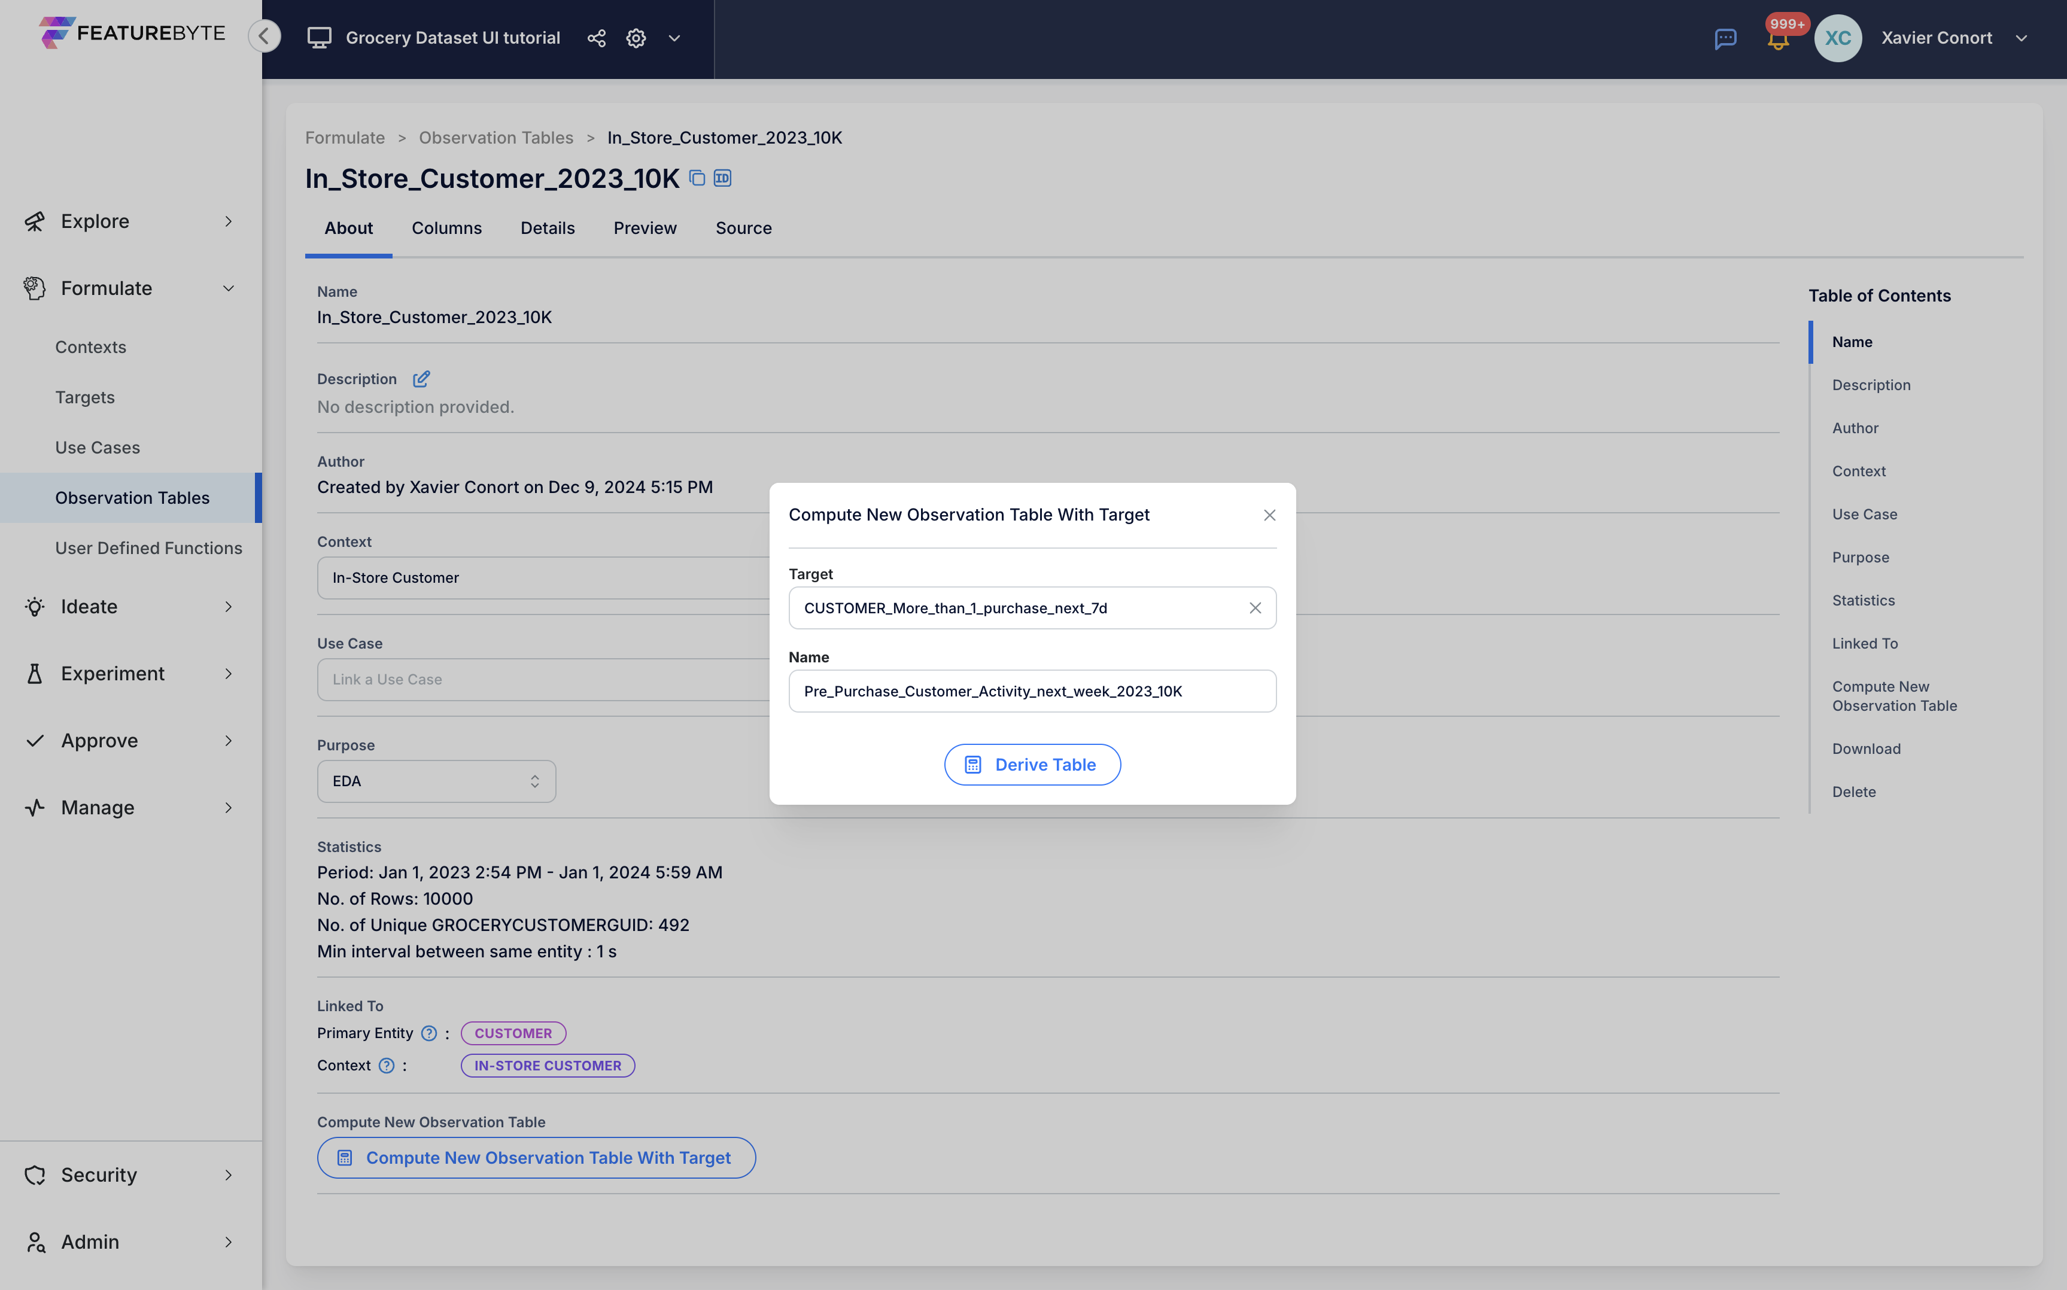Screen dimensions: 2067x1290
Task: Click the FeatureByte logo
Action: tap(132, 32)
